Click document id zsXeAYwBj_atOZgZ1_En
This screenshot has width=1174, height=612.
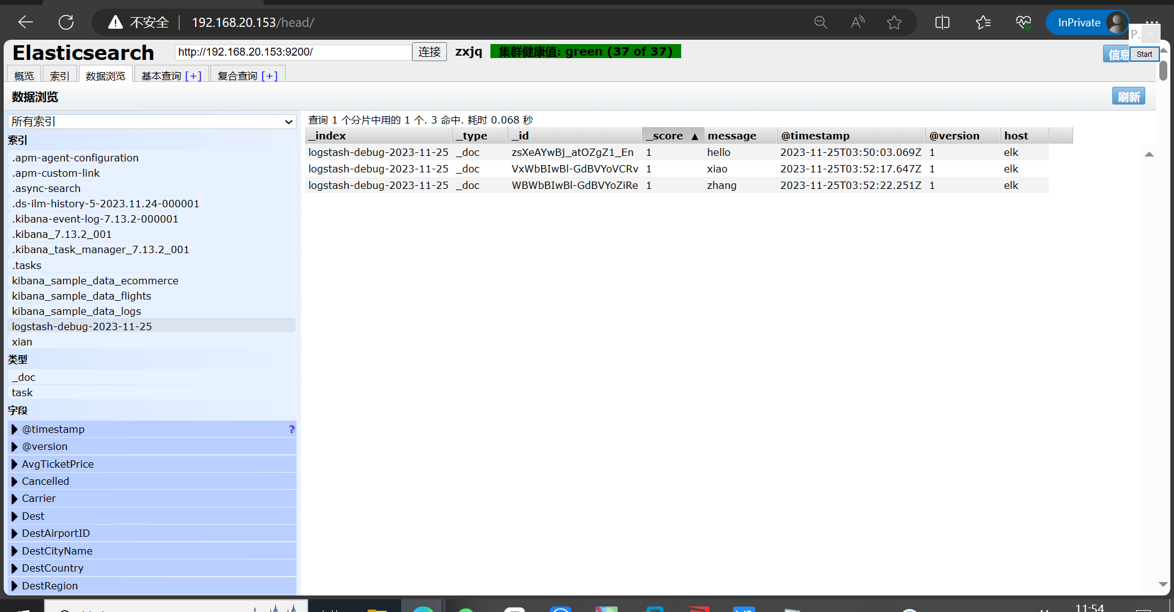point(572,152)
